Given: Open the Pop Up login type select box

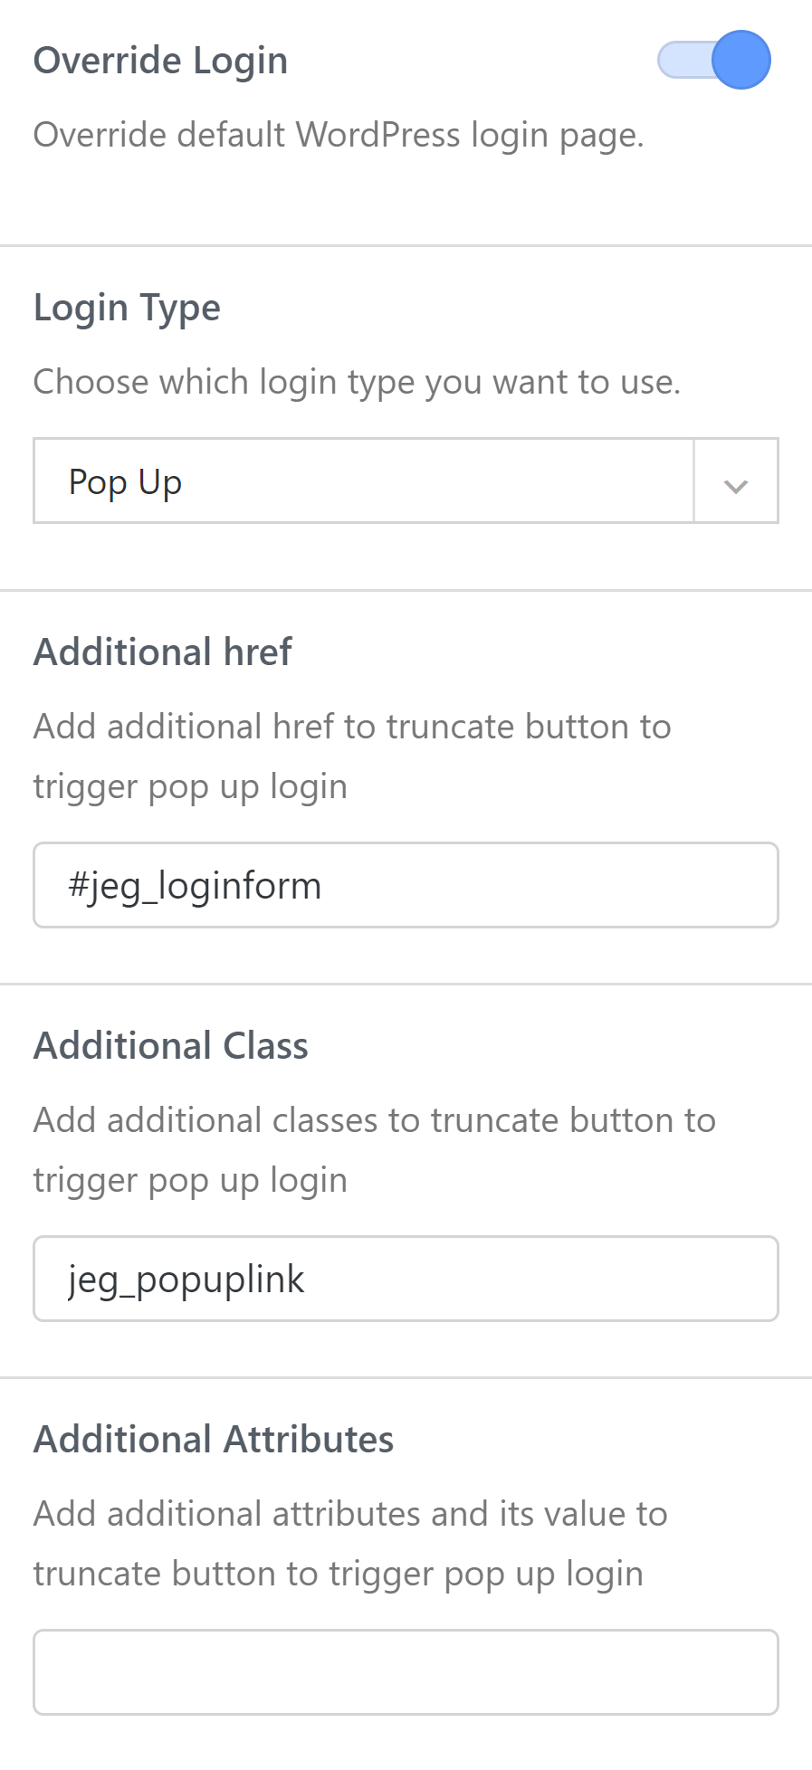Looking at the screenshot, I should (x=364, y=481).
